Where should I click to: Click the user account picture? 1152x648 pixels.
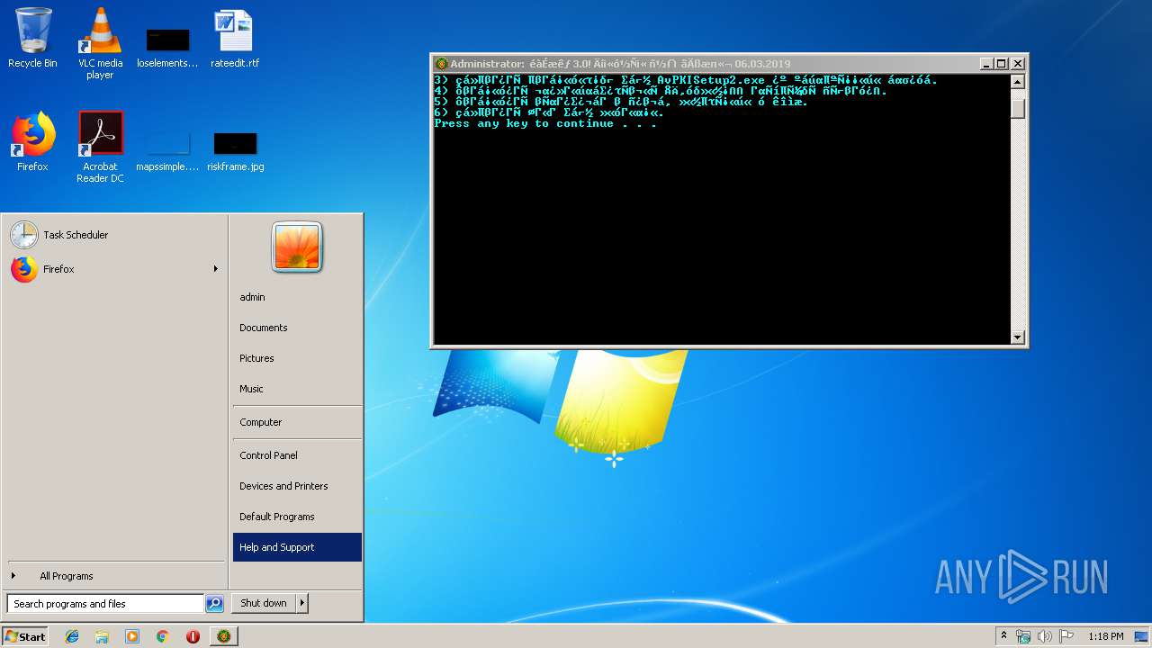click(297, 247)
